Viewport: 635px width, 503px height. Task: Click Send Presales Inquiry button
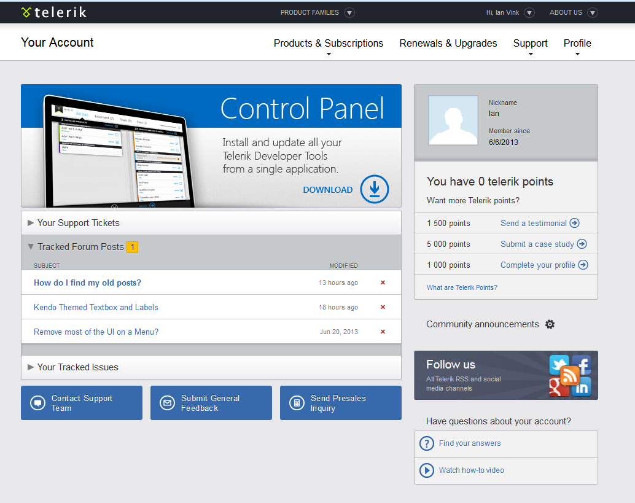[341, 403]
